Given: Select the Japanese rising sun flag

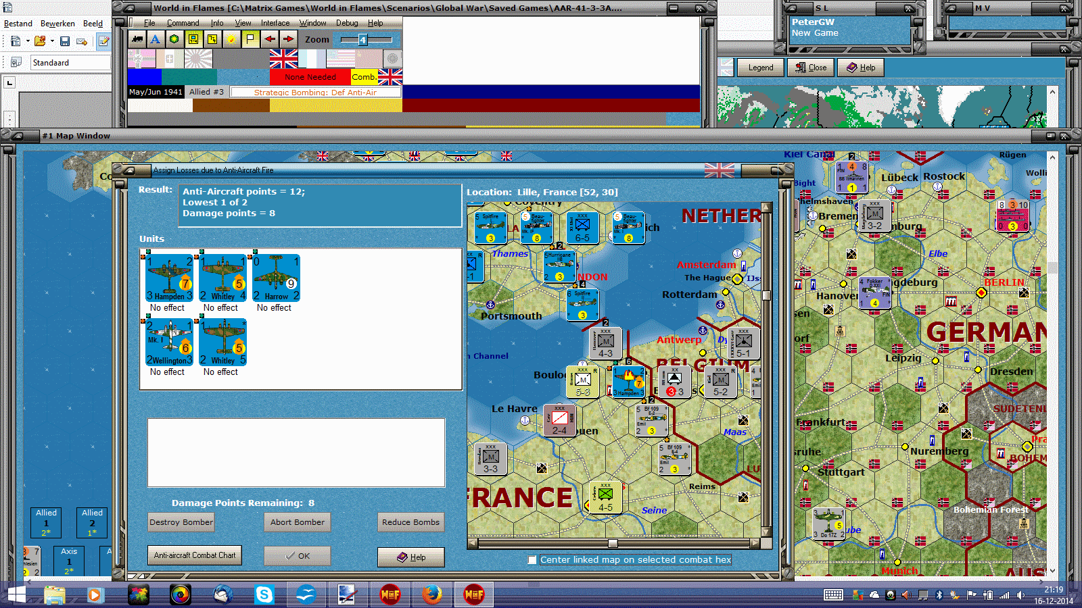Looking at the screenshot, I should pos(198,59).
